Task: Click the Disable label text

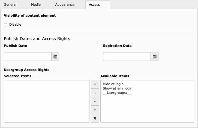Action: pyautogui.click(x=15, y=25)
